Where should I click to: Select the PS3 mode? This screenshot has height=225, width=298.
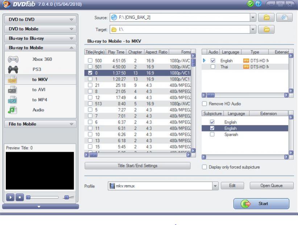click(x=41, y=70)
